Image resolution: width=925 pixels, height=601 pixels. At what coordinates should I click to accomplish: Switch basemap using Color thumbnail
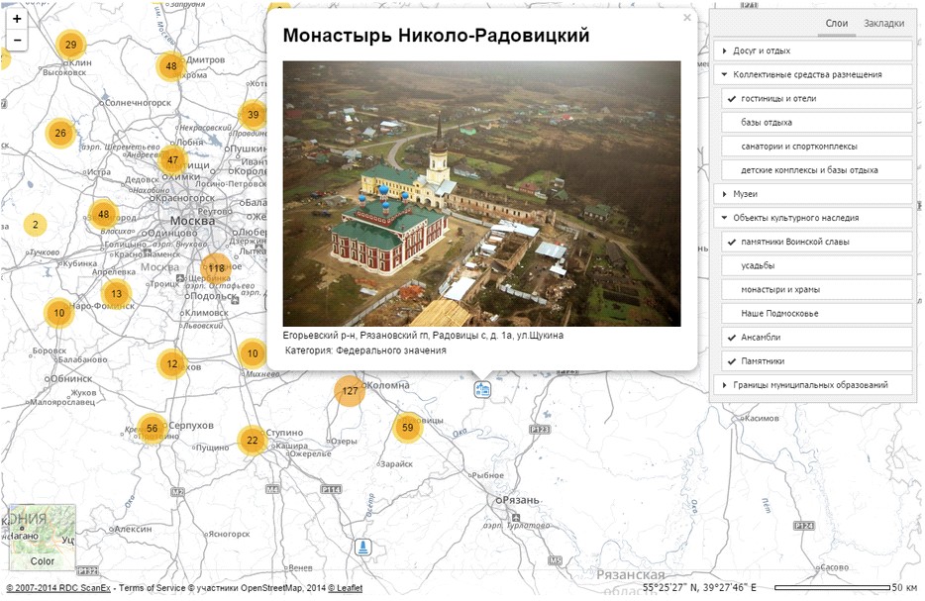pyautogui.click(x=43, y=539)
